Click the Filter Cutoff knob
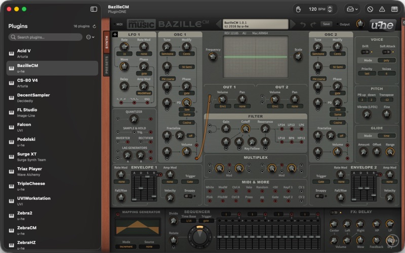Screen dimensions: 405x253 point(246,129)
